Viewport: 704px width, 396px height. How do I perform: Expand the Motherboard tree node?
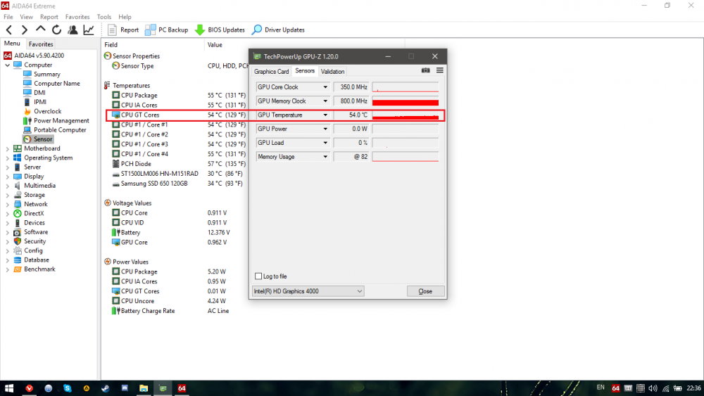(8, 148)
